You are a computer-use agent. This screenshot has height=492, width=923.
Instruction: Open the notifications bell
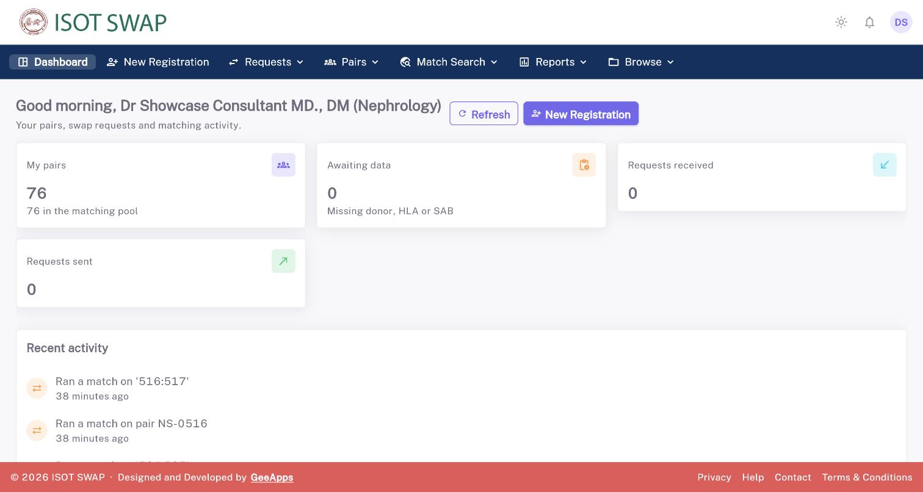pos(869,23)
